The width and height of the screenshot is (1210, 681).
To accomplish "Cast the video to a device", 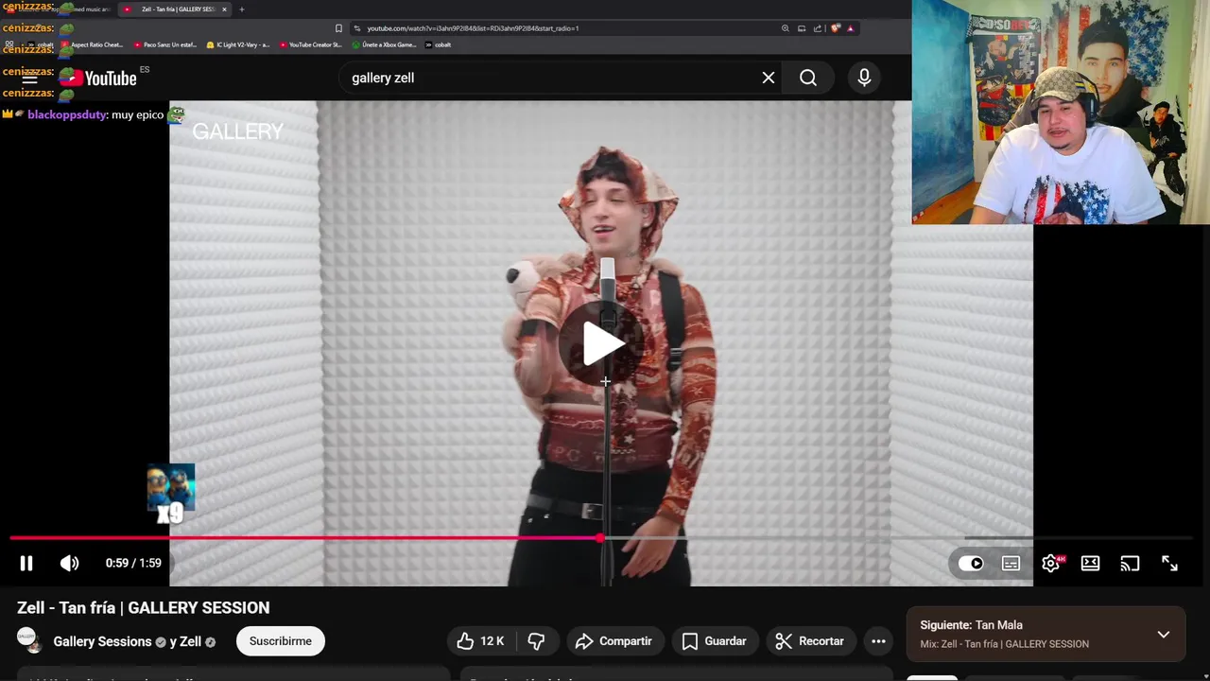I will 1130,564.
